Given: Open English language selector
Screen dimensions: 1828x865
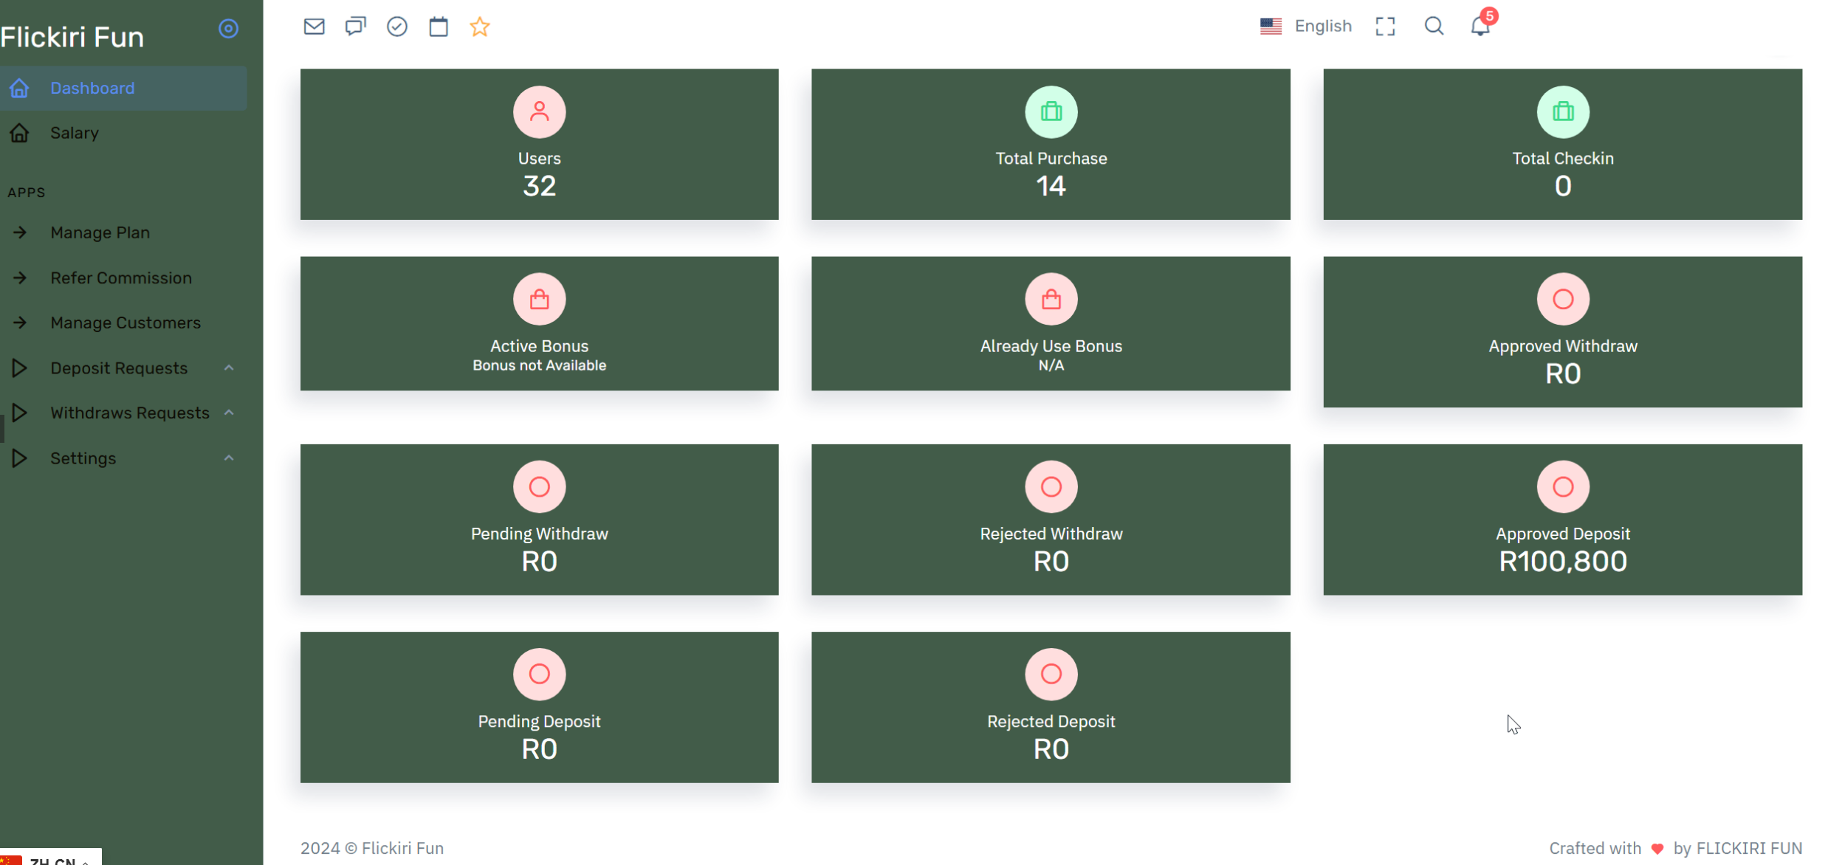Looking at the screenshot, I should coord(1305,27).
